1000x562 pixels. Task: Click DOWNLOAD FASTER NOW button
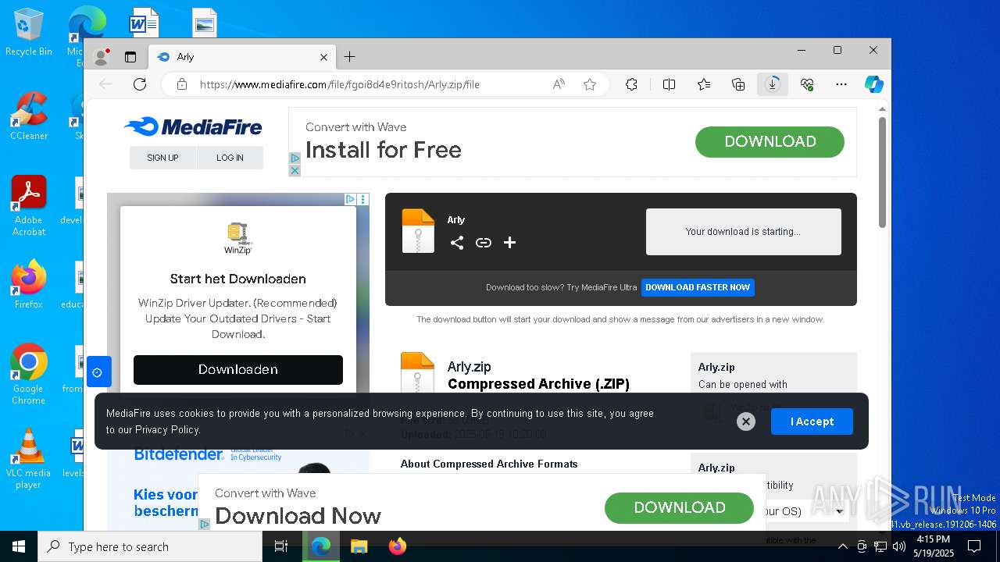[x=698, y=287]
